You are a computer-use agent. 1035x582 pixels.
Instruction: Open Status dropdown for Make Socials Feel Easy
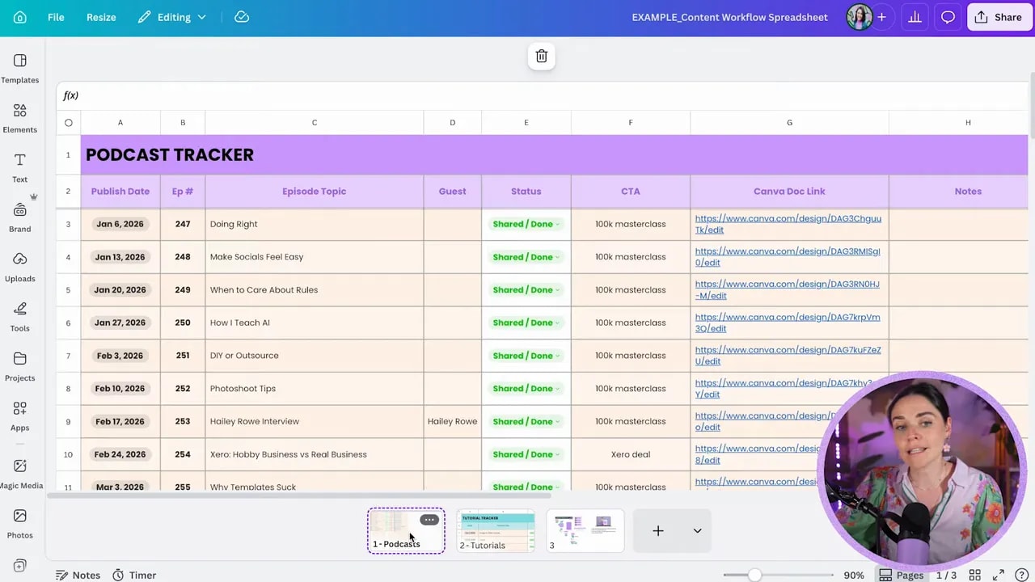point(526,257)
